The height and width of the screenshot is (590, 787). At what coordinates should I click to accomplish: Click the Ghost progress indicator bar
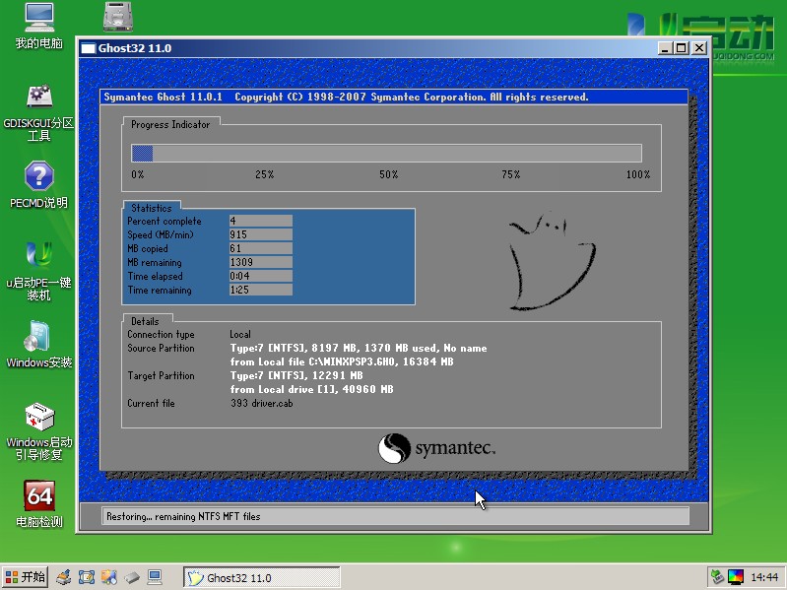pos(386,153)
